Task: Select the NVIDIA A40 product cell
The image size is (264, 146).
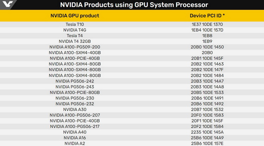Action: 75,132
